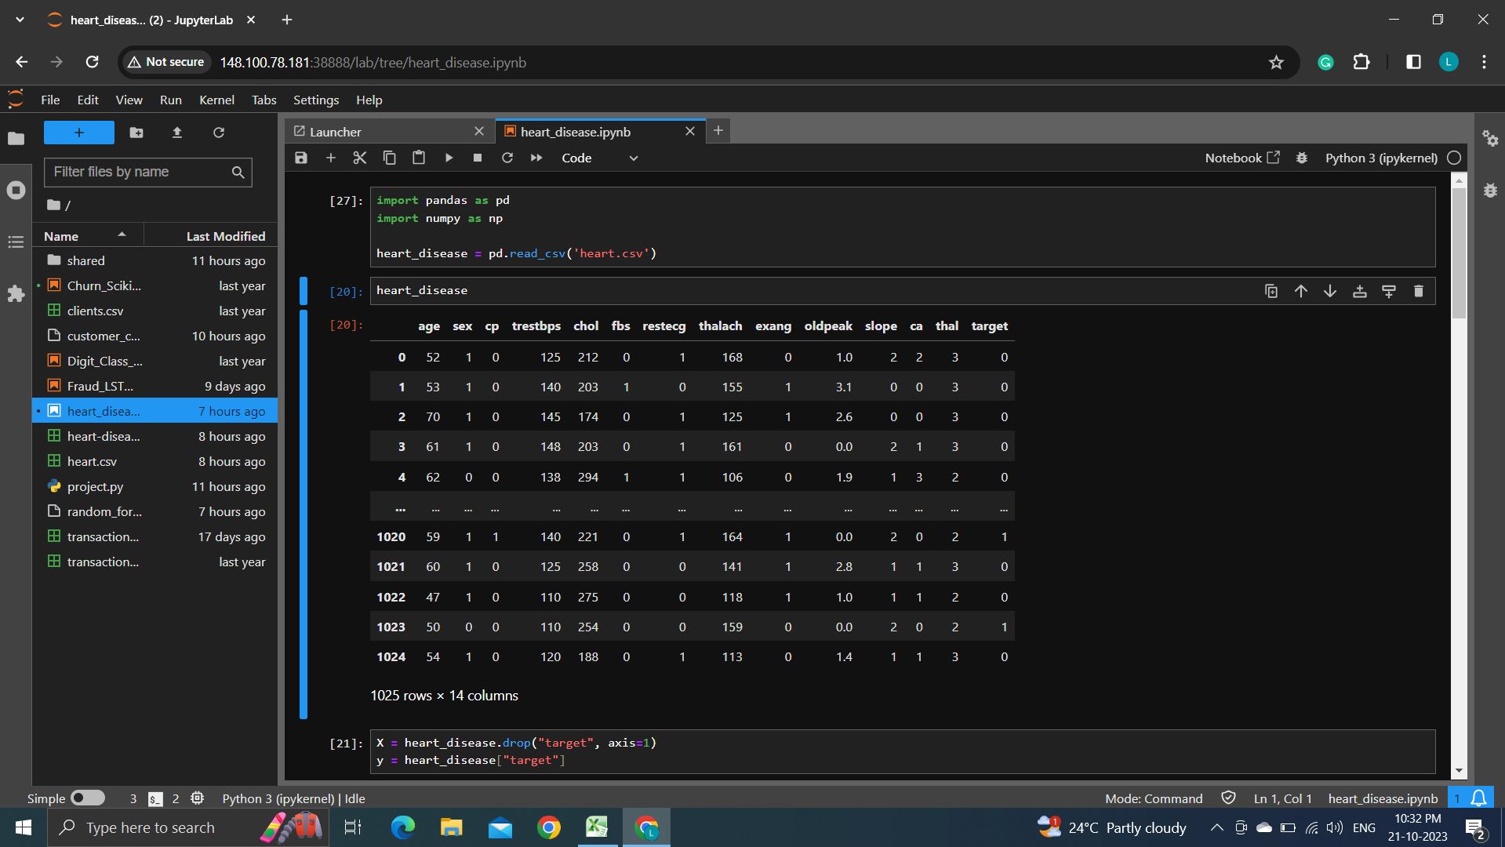Open the right sidebar Debugger panel
This screenshot has width=1505, height=847.
[x=1491, y=191]
